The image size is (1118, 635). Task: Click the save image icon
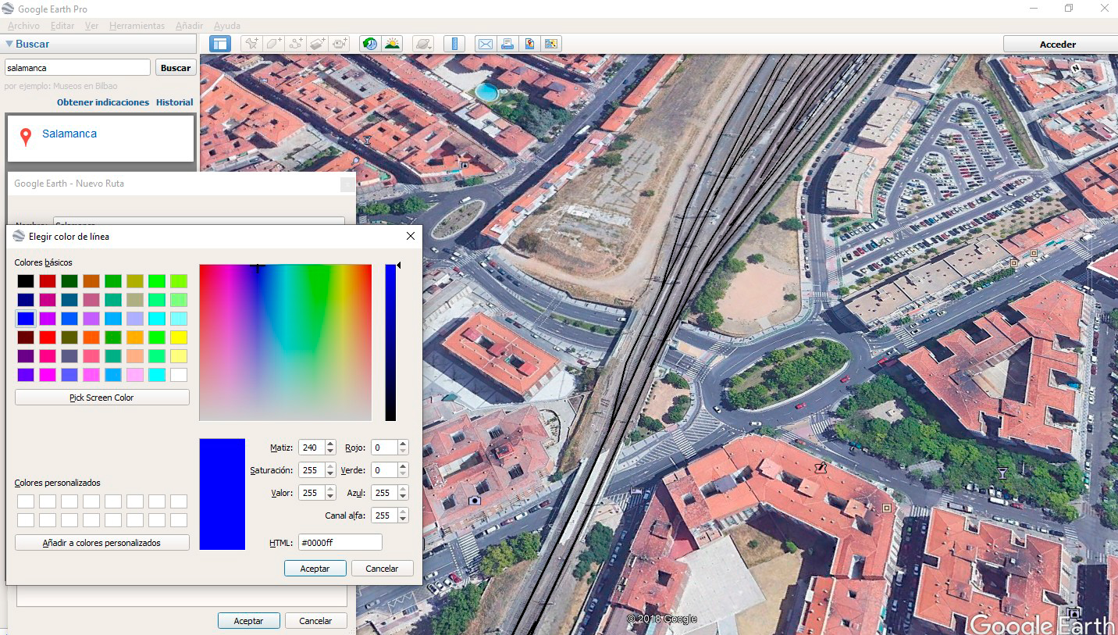(x=529, y=44)
